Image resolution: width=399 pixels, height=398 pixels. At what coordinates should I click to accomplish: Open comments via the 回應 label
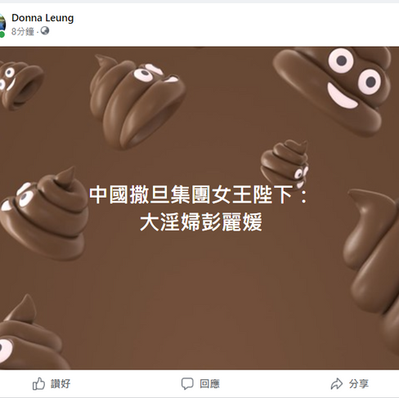(209, 384)
